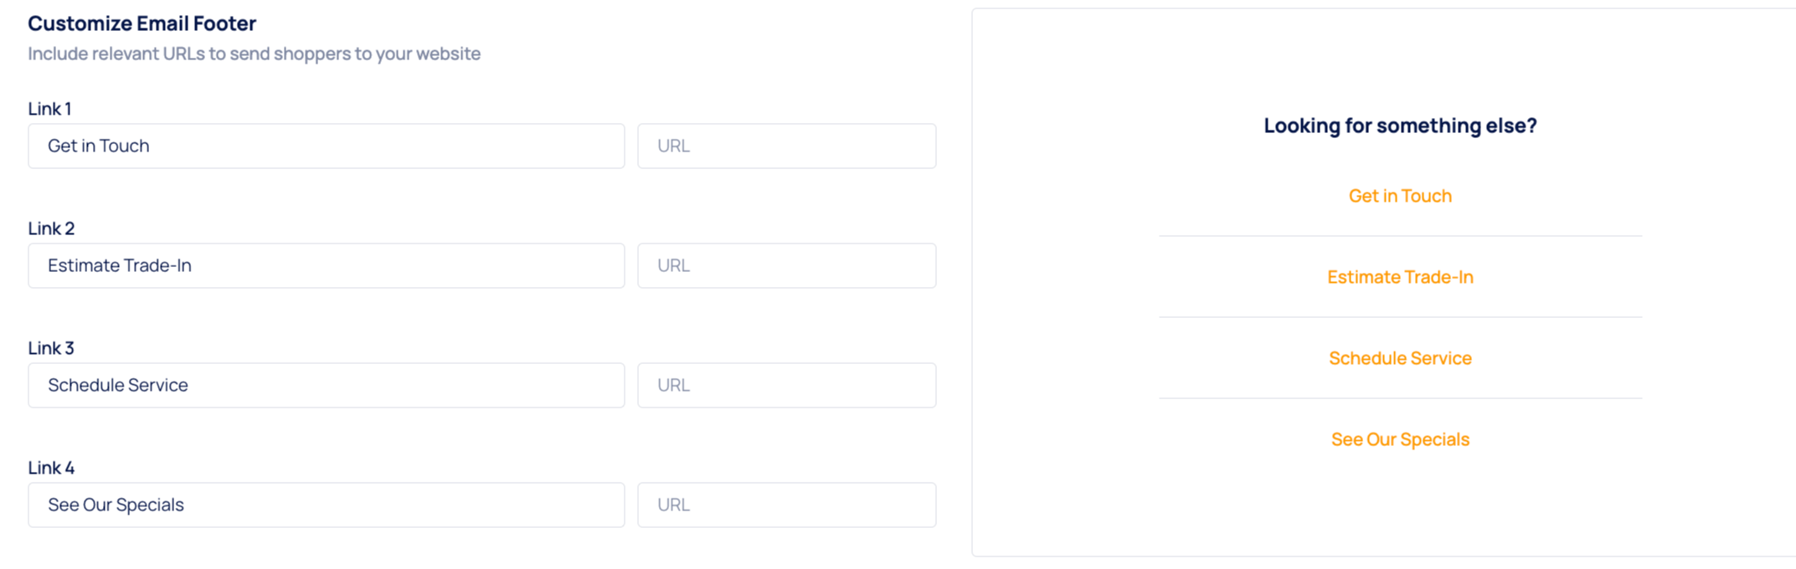
Task: Click divider line under orange 'Get in Touch' link
Action: pos(1400,236)
